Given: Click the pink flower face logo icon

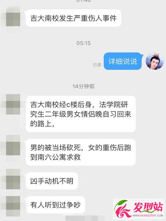Looking at the screenshot, I should click(x=123, y=209).
